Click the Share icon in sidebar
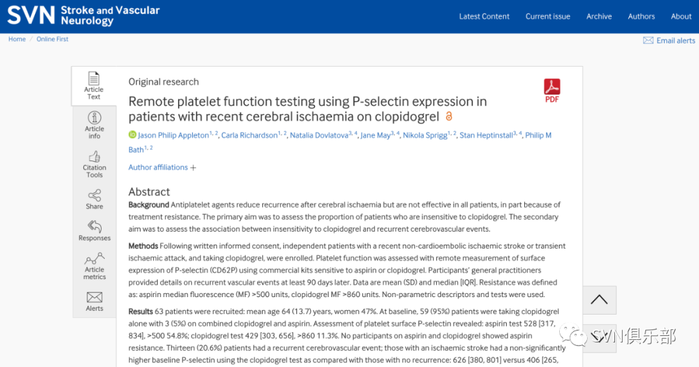Image resolution: width=699 pixels, height=367 pixels. 94,195
